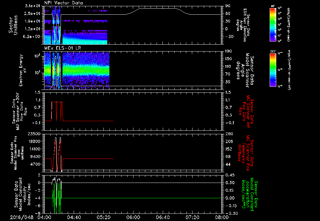Click the 'MU Scanner +30V Raw Data' label

(19, 112)
